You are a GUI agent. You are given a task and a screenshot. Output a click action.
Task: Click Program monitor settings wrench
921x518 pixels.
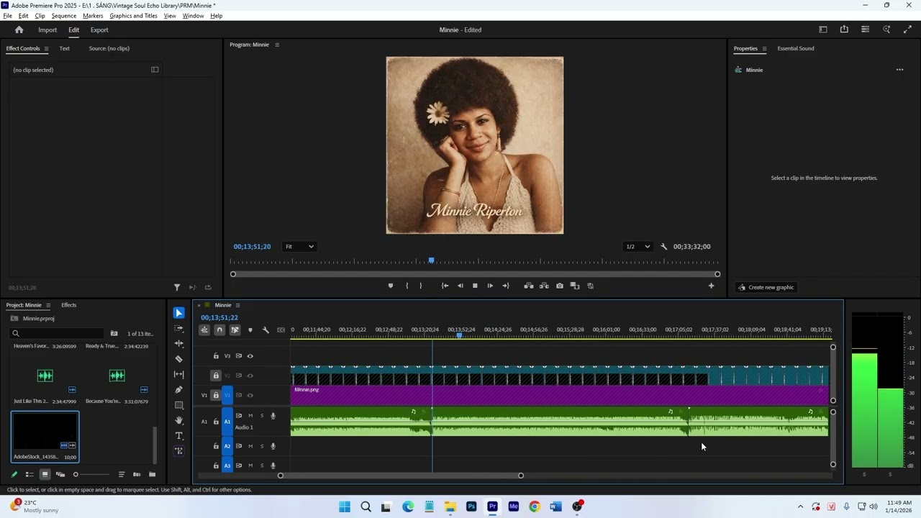tap(664, 247)
